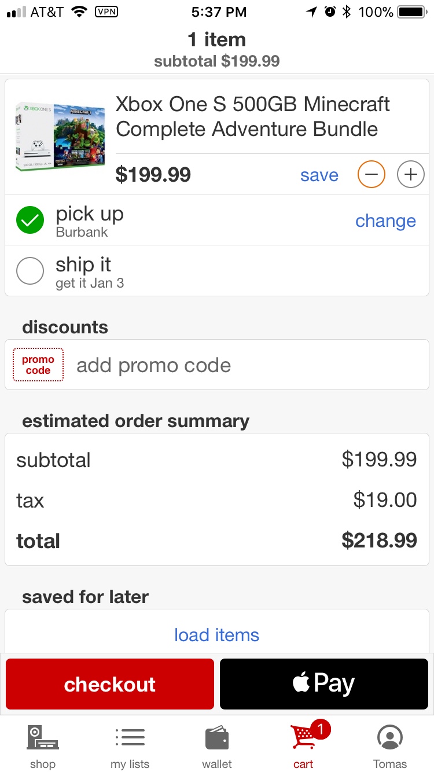Open the wallet tab icon
Viewport: 434px width, 772px height.
[x=217, y=739]
